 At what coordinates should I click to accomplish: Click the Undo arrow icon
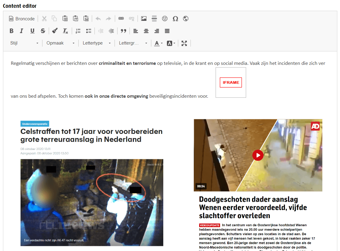point(98,19)
